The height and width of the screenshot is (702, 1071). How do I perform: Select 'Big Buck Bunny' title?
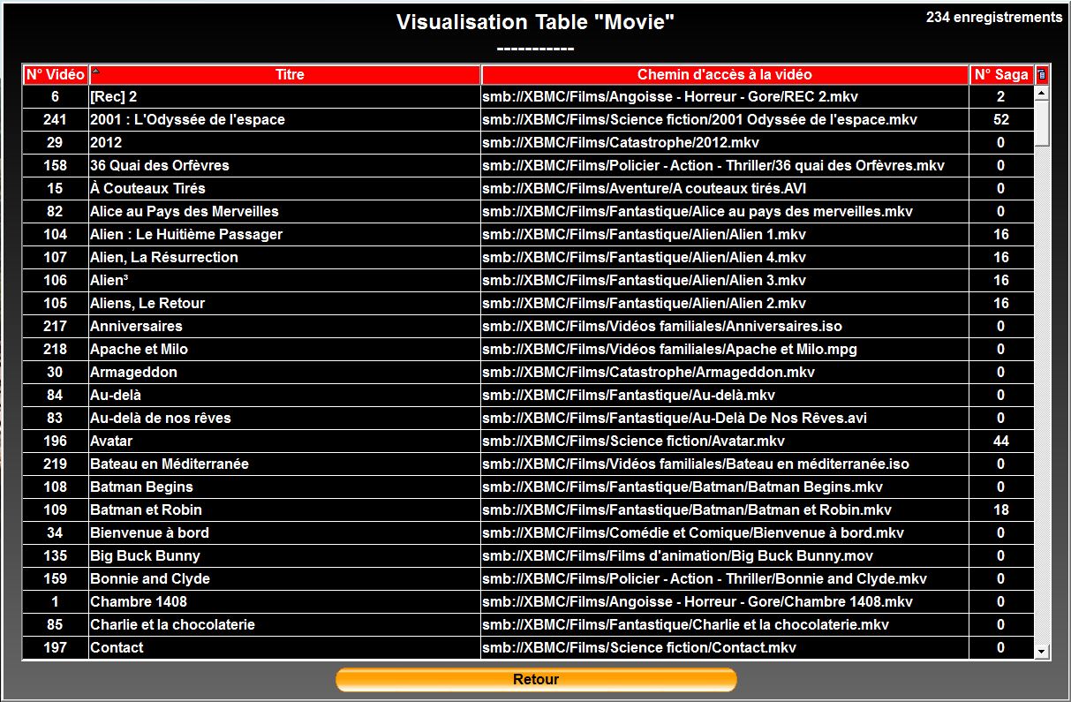pos(145,555)
